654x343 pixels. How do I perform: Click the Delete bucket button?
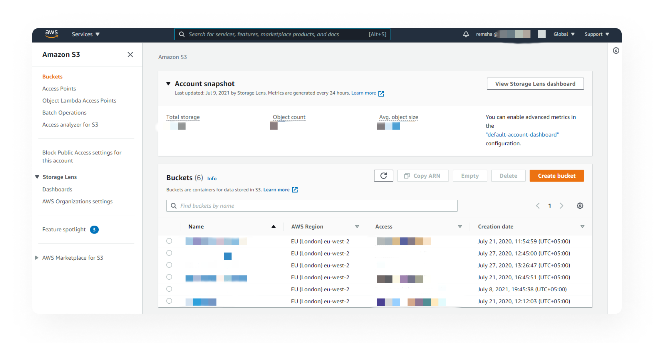pyautogui.click(x=508, y=176)
